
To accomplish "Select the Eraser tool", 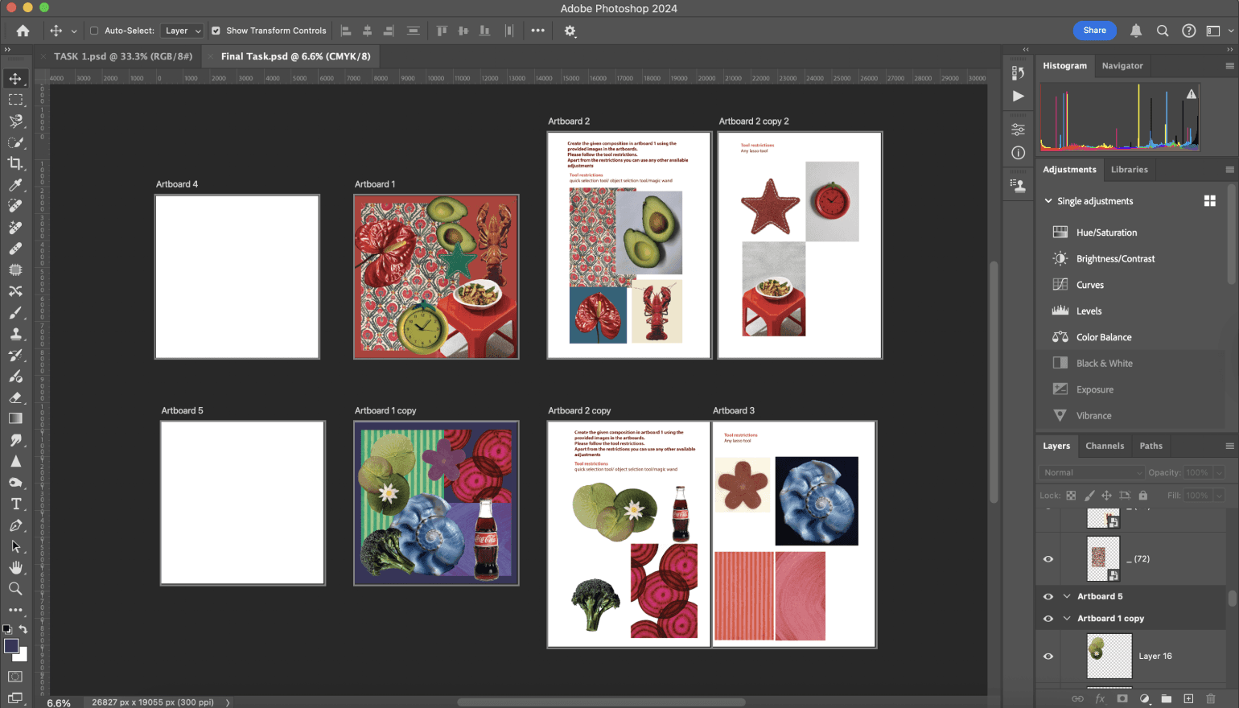I will (15, 397).
